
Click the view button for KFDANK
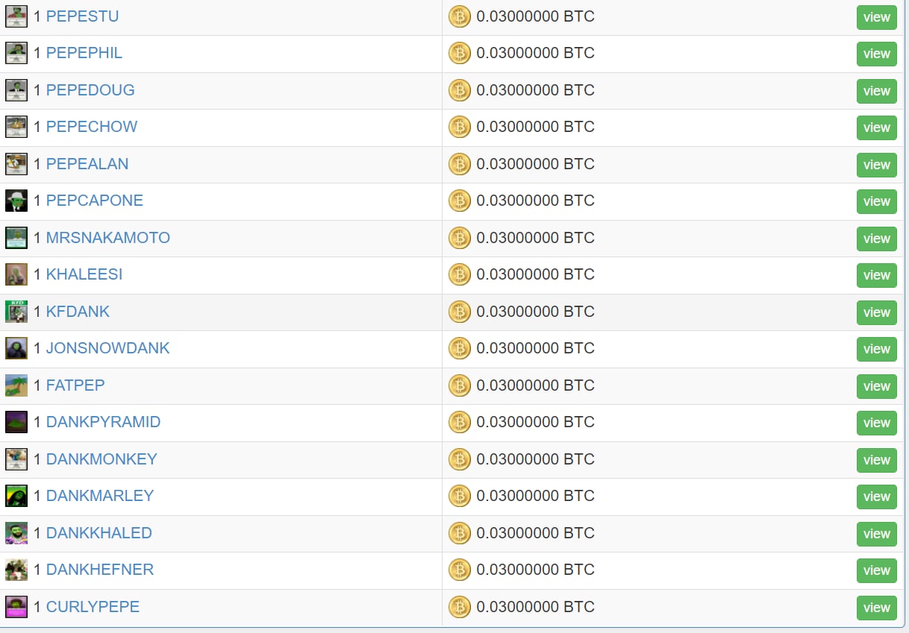point(877,312)
